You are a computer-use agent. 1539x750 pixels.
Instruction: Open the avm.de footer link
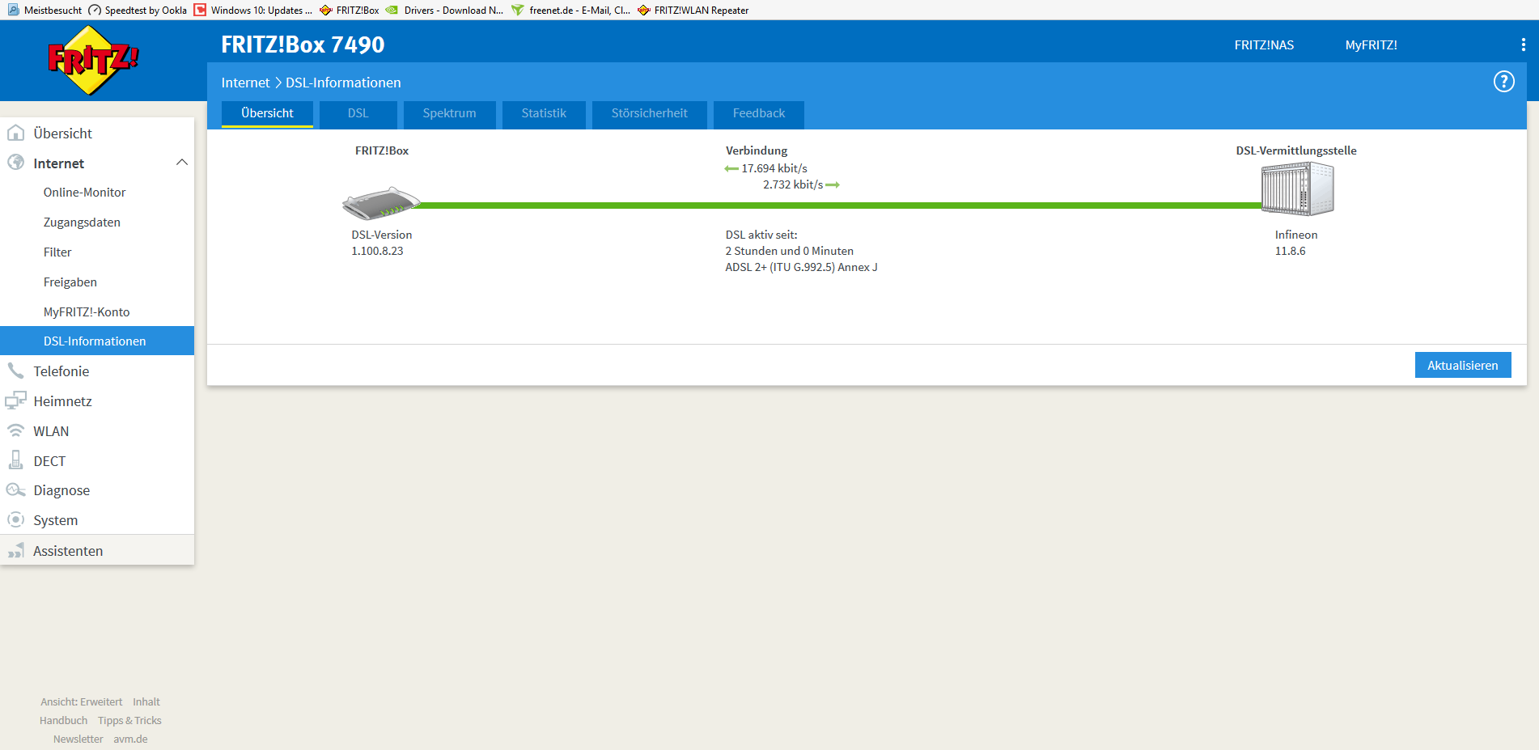pos(130,739)
